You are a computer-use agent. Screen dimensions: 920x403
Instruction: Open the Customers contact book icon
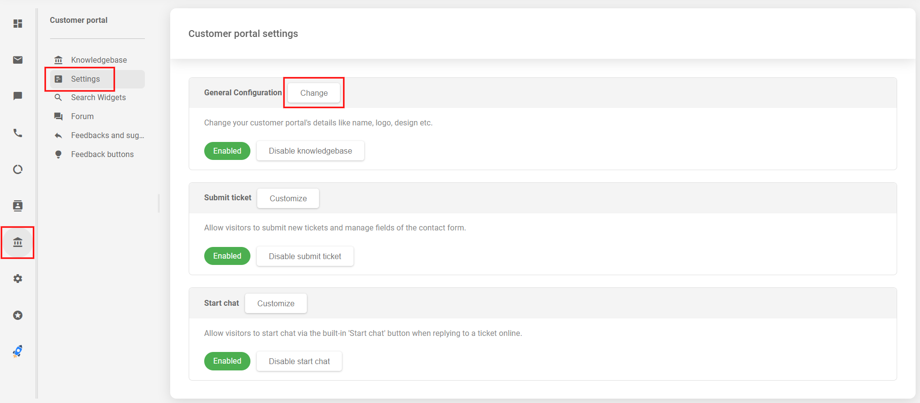pos(18,206)
